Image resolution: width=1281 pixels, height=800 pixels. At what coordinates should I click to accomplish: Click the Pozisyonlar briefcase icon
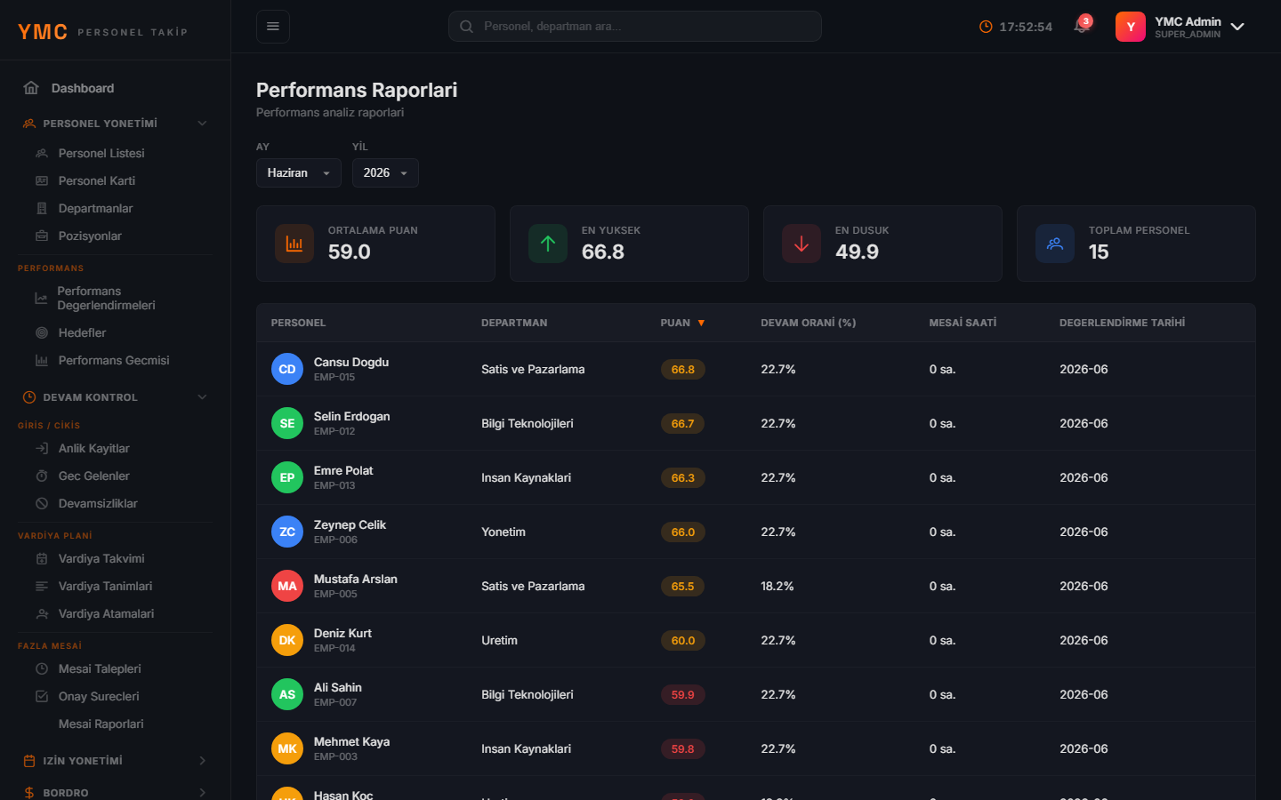(42, 236)
